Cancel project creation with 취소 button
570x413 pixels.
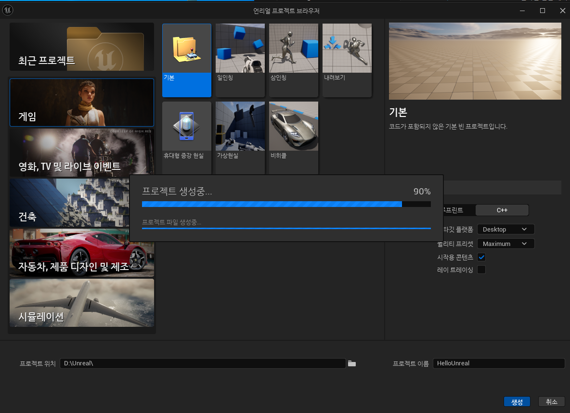[551, 401]
